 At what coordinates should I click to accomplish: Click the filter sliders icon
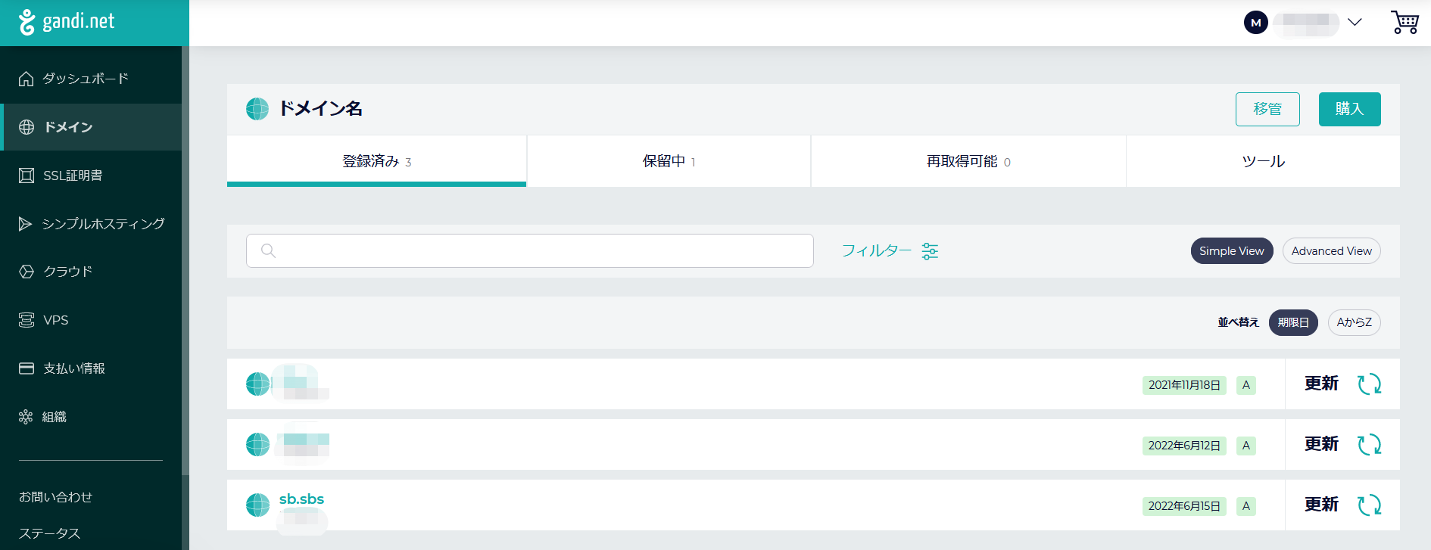pos(930,251)
